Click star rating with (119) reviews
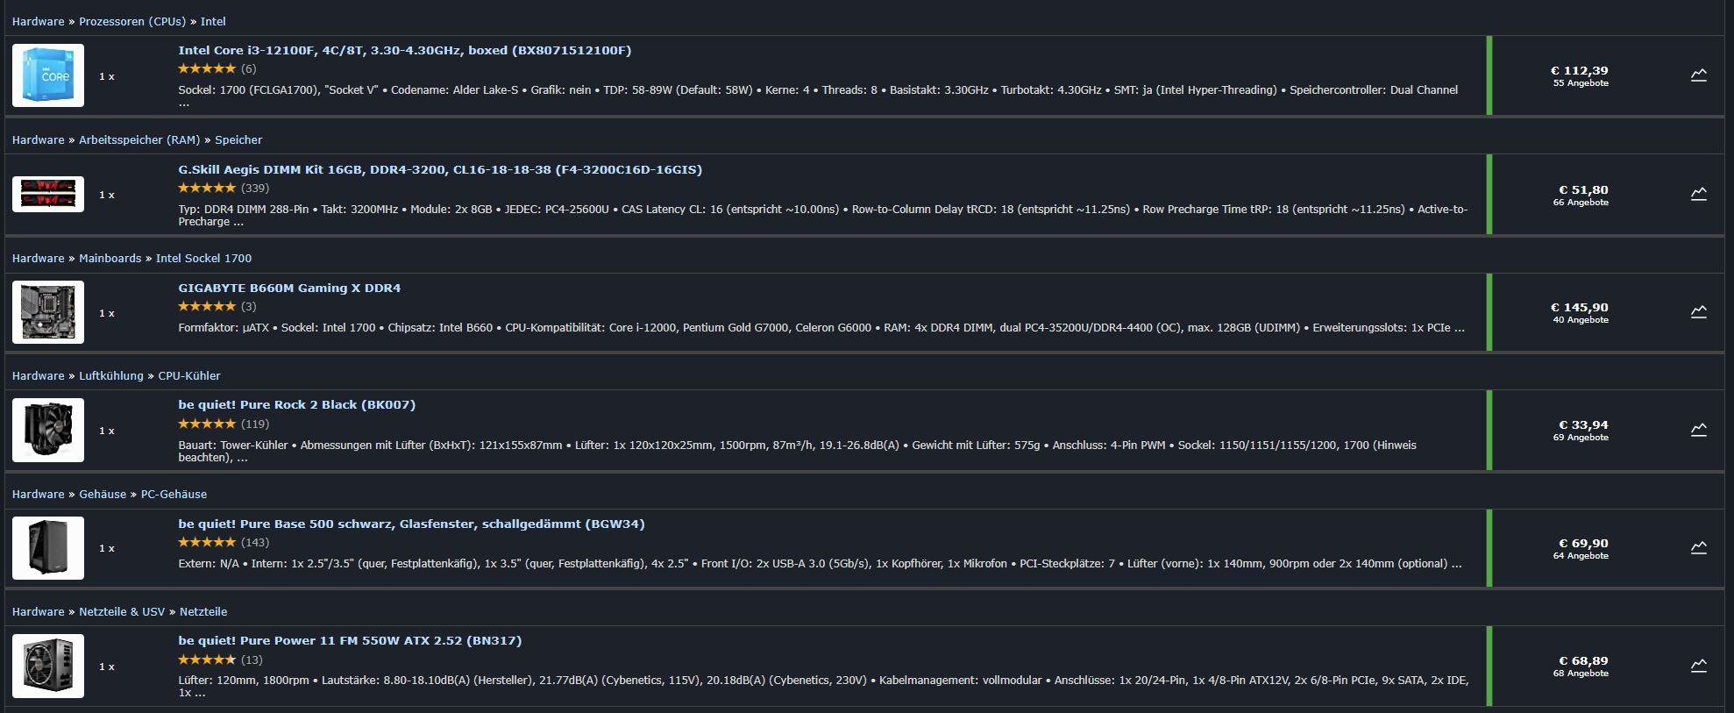 pos(224,424)
